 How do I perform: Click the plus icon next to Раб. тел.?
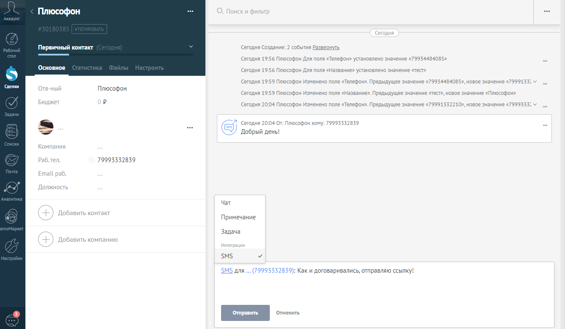[91, 160]
